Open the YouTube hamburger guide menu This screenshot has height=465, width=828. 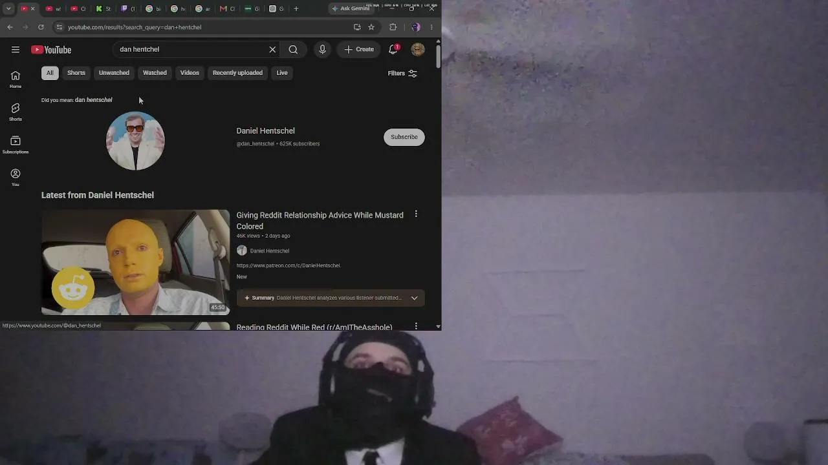pos(16,50)
